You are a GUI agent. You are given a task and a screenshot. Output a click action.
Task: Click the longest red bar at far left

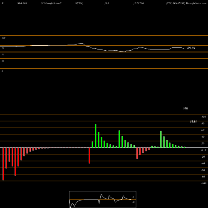pos(3,164)
